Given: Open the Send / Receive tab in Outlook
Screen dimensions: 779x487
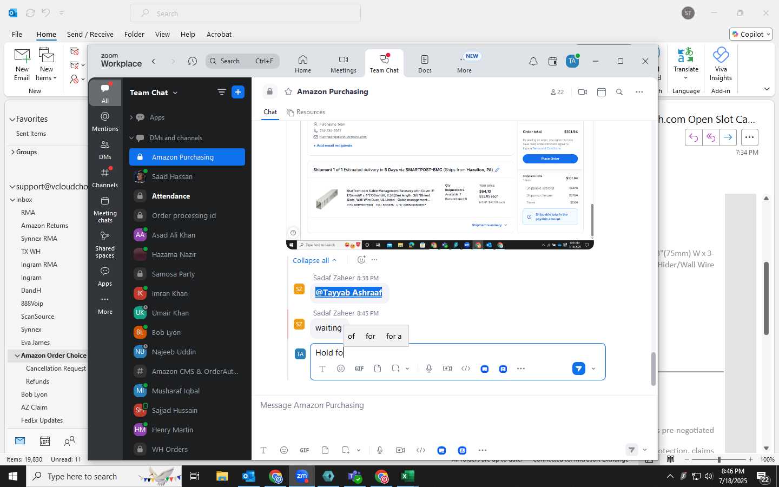Looking at the screenshot, I should click(90, 34).
